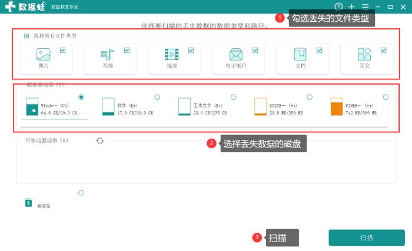The height and width of the screenshot is (251, 412).
Task: Click the 23.0 GB/275 GB size text
Action: click(210, 113)
